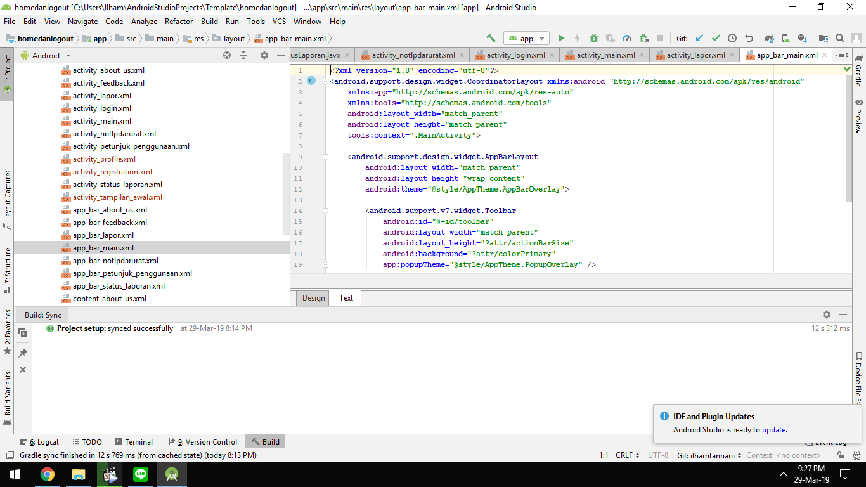This screenshot has height=487, width=866.
Task: Open the Windows Action Center notifications icon
Action: point(845,474)
